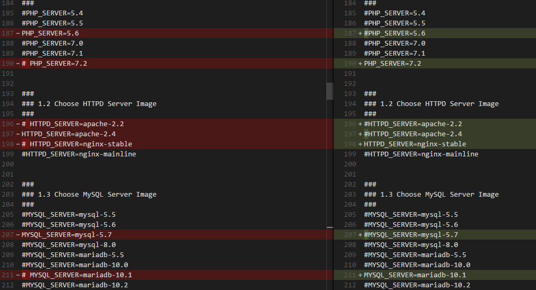Click plus marker beside right line 198
This screenshot has width=536, height=290.
360,144
